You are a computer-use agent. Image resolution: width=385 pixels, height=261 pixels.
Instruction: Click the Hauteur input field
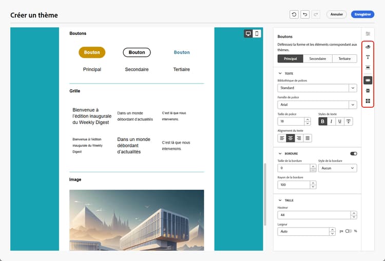click(314, 215)
